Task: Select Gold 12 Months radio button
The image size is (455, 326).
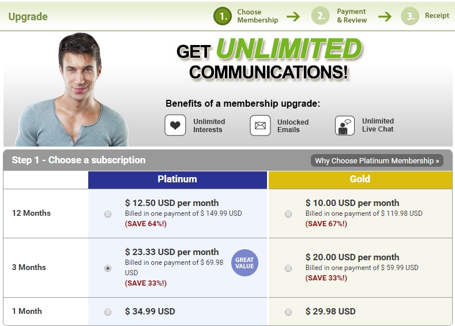Action: 288,214
